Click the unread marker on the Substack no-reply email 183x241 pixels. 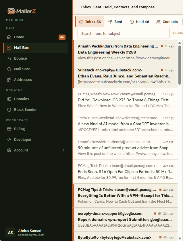point(162,70)
